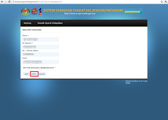Bookmark this page with the star icon

click(162, 2)
